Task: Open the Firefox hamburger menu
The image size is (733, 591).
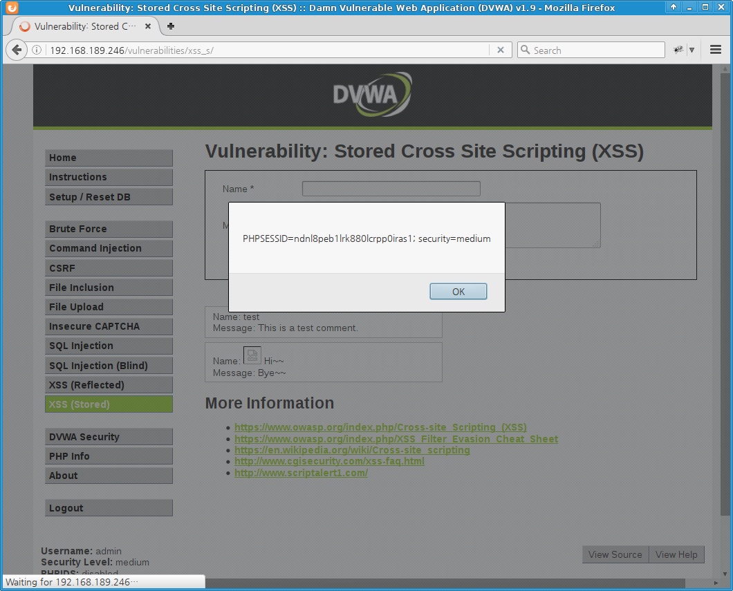Action: pos(715,50)
